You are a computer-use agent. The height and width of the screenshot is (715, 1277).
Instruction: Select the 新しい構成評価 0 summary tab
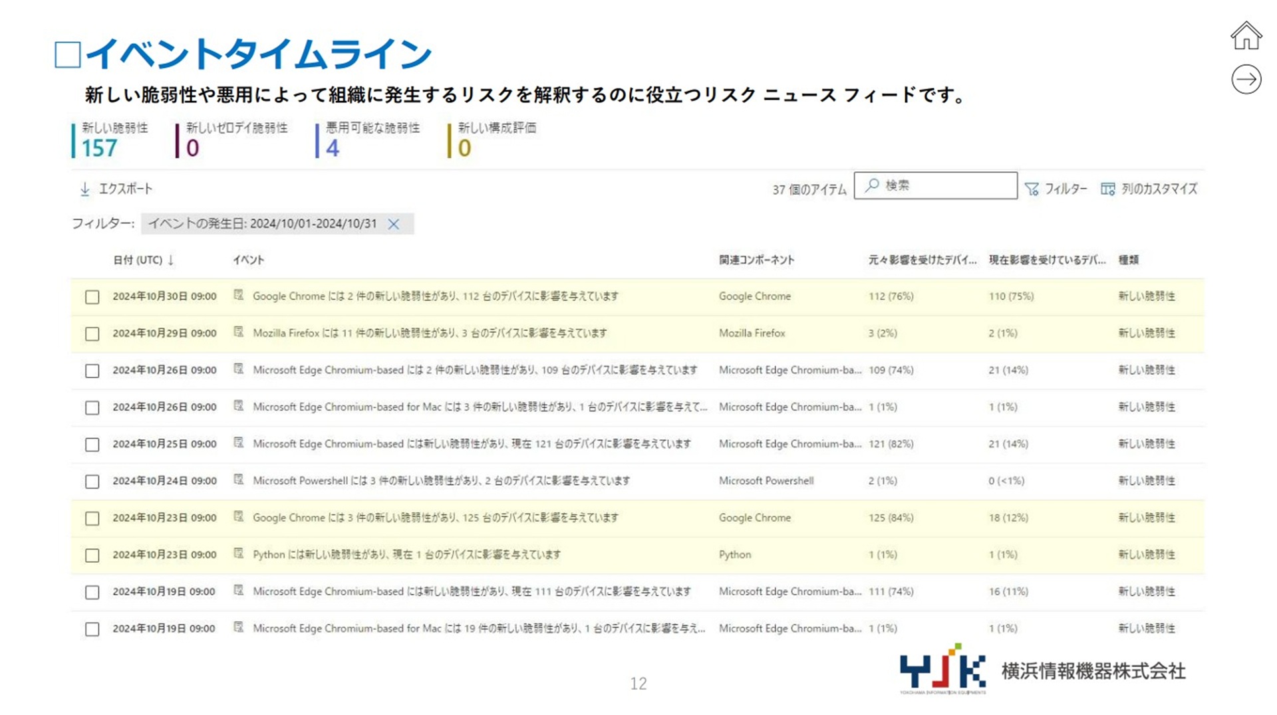[x=492, y=140]
